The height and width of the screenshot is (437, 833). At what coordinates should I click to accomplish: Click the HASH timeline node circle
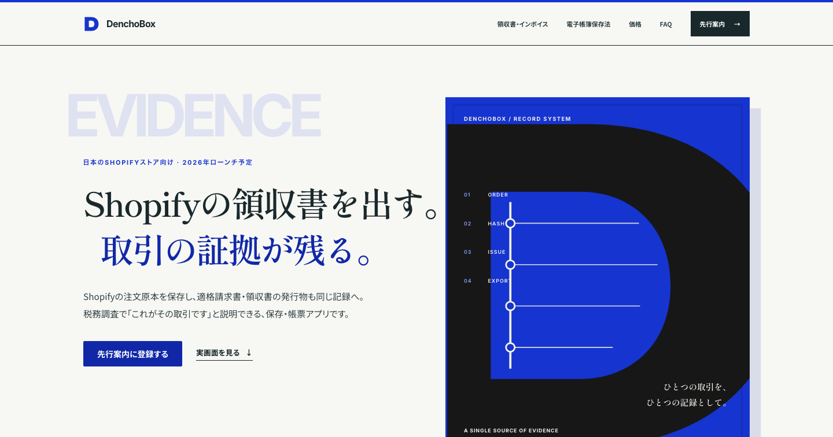pos(510,223)
